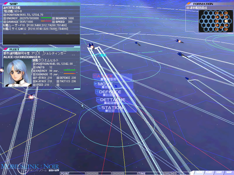This screenshot has height=175, width=234.
Task: Click the TACTICS 236 stat
Action: [66, 81]
